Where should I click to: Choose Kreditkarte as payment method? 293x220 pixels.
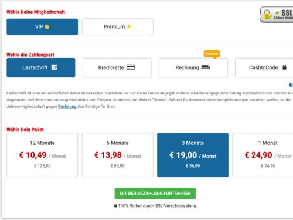[117, 67]
